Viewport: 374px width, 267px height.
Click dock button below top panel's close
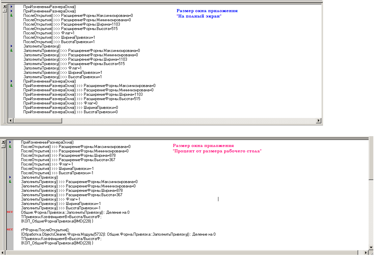click(x=4, y=11)
